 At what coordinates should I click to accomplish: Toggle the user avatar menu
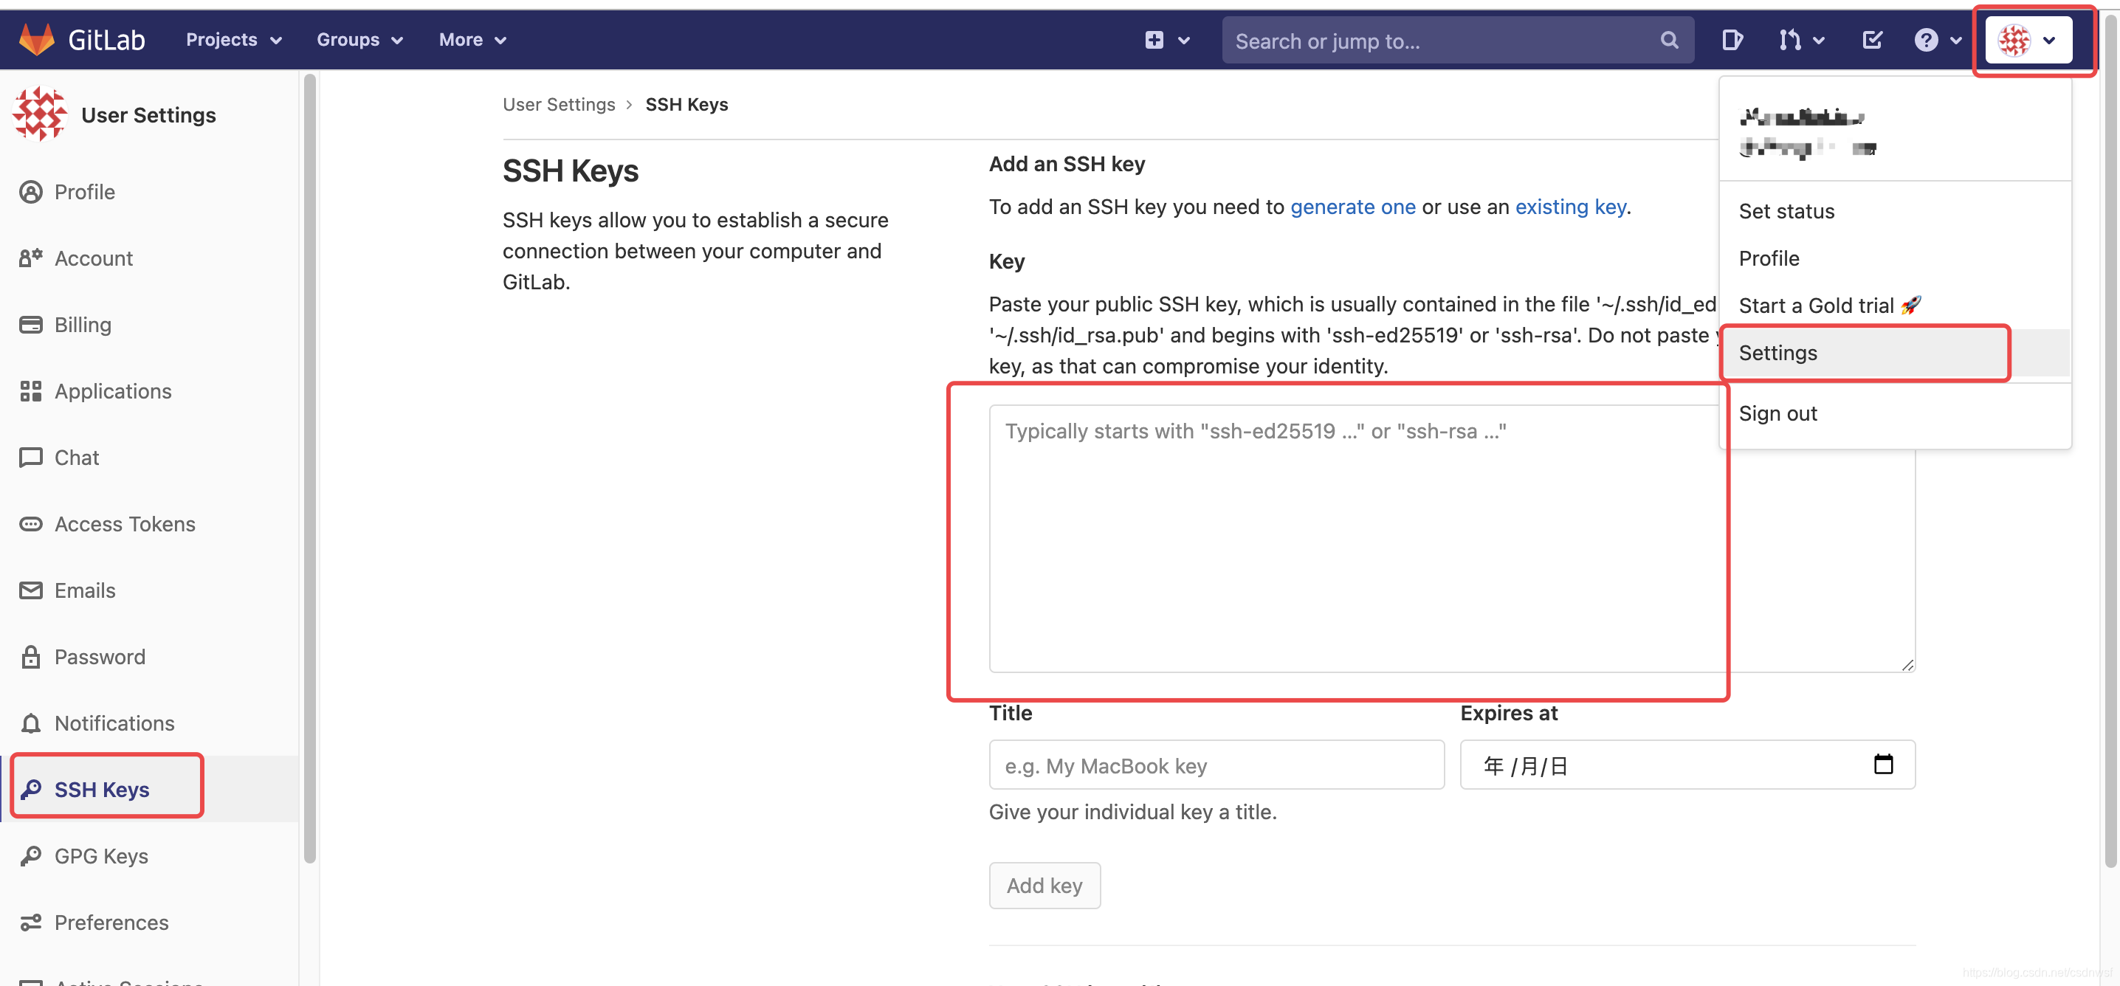point(2028,40)
